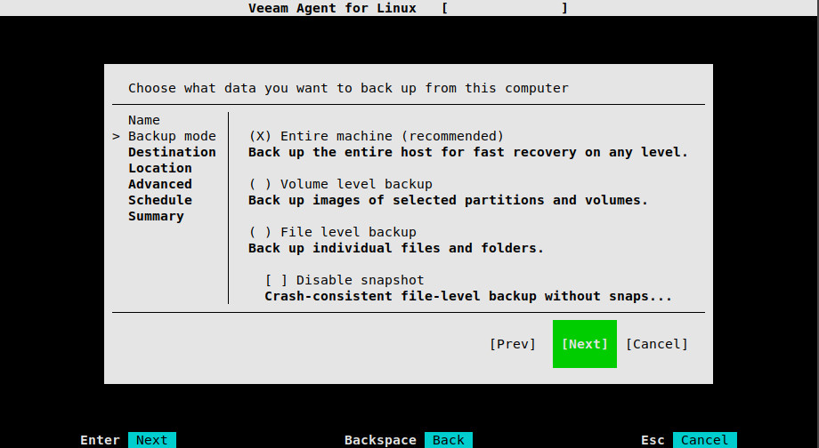Click the Veeam Agent for Linux title
This screenshot has height=448, width=819.
click(333, 8)
